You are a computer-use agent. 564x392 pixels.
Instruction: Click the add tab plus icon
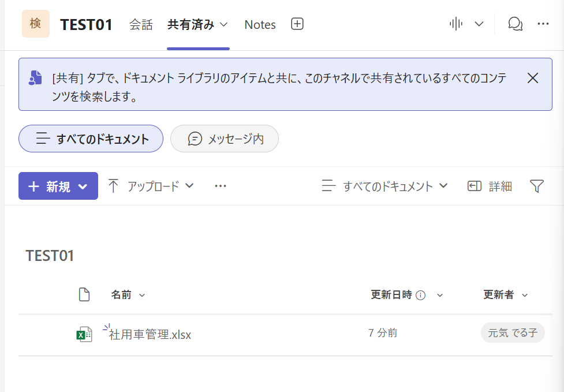pos(297,24)
